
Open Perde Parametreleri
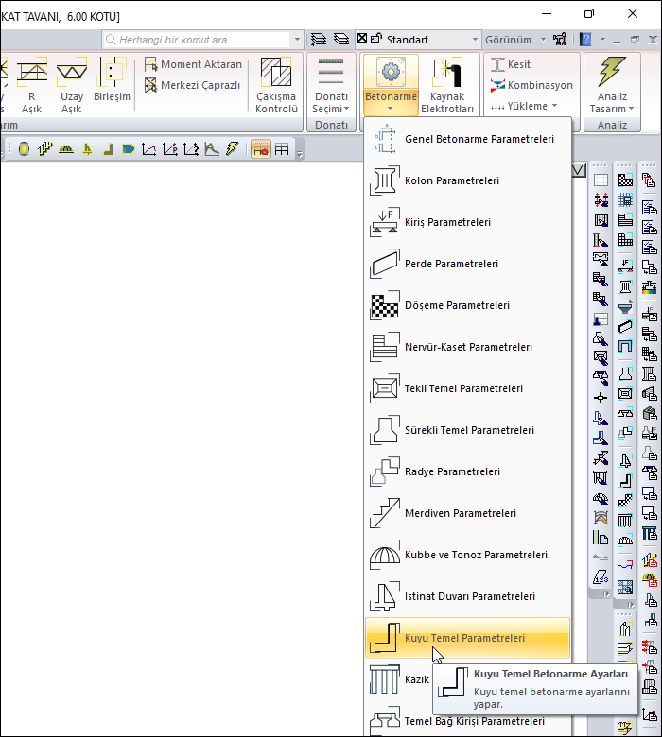coord(468,264)
